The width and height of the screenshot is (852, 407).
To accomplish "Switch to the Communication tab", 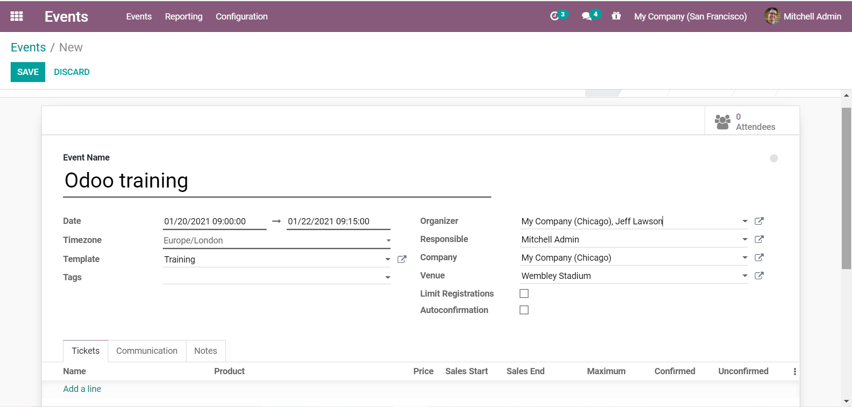I will click(x=147, y=351).
